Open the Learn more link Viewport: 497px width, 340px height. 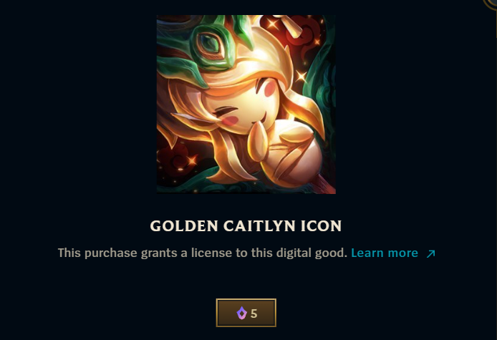385,253
